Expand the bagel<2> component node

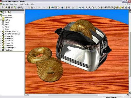tap(1, 38)
